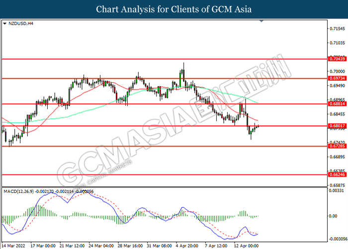Click the 21 Mar 12:00 time label
This screenshot has width=348, height=249.
pyautogui.click(x=72, y=246)
